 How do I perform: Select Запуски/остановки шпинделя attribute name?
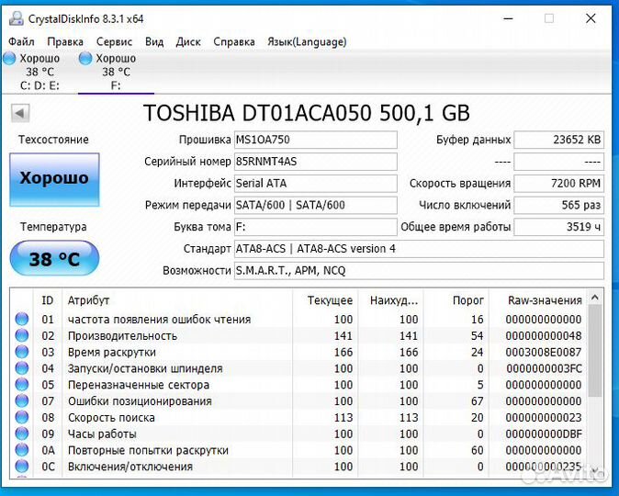click(145, 368)
